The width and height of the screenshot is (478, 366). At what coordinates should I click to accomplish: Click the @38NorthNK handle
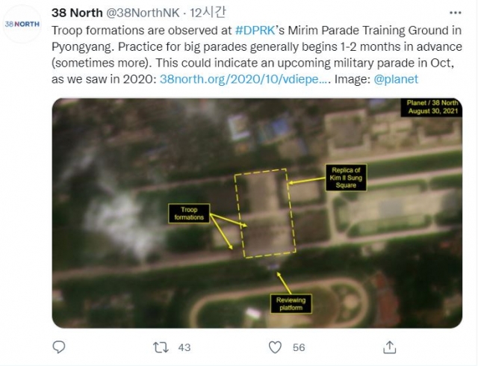[143, 13]
